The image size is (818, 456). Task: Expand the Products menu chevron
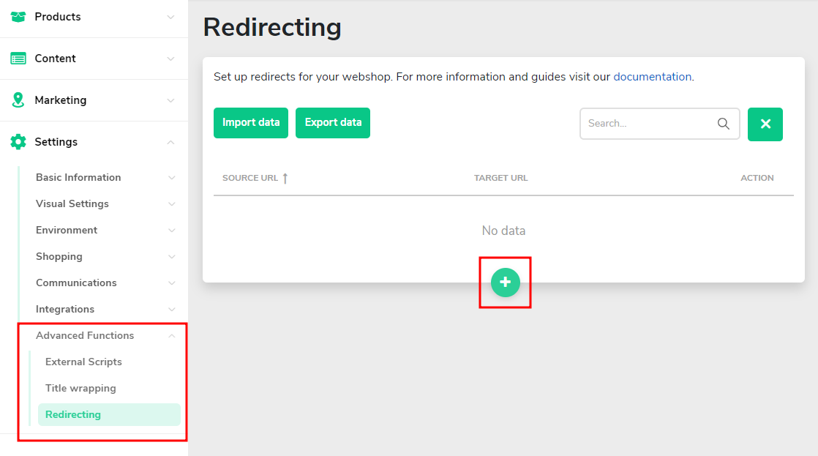(x=170, y=18)
